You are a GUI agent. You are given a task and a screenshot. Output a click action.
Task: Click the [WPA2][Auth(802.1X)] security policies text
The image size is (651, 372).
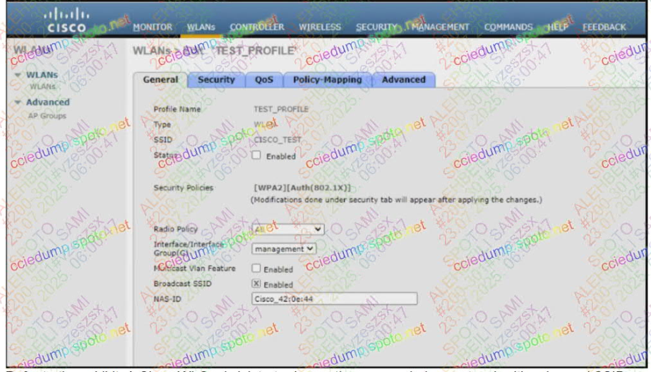[x=302, y=188]
